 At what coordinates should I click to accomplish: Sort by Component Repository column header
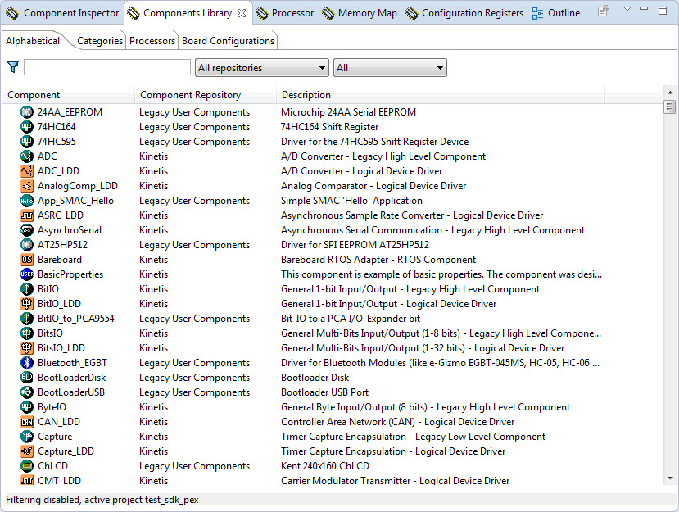(x=190, y=95)
